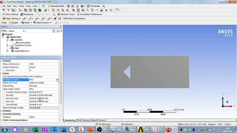Expand the Inflation section
Image resolution: width=237 pixels, height=133 pixels.
1,111
